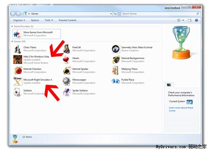Select the Chess Titans title text
Screen dimensions: 210x152
pyautogui.click(x=30, y=47)
